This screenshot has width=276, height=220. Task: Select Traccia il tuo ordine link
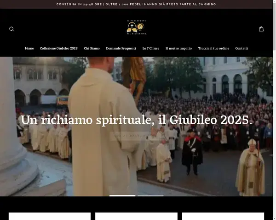click(x=213, y=48)
